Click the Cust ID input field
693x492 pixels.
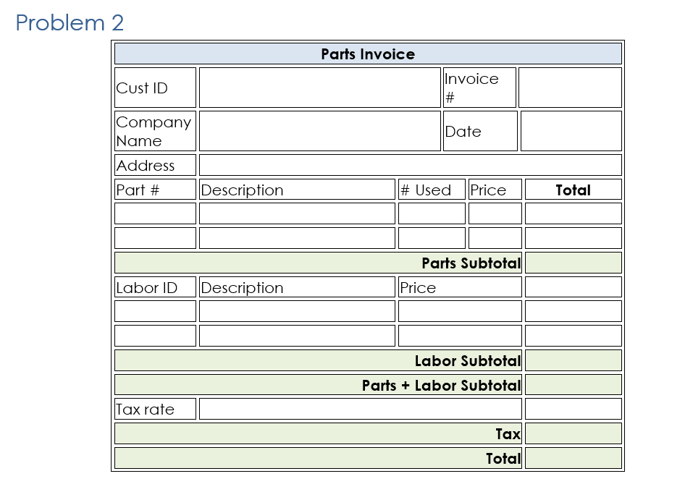[x=319, y=87]
